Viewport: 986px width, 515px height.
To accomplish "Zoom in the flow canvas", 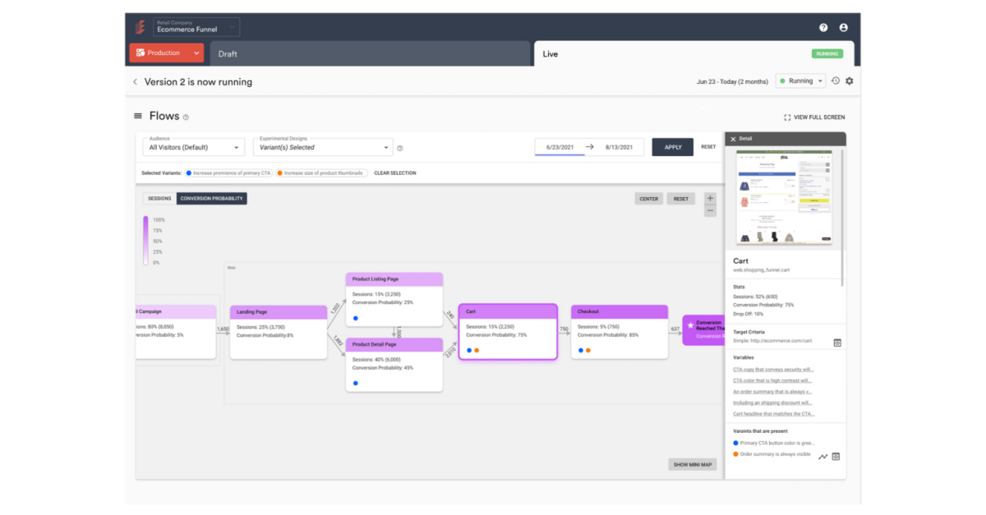I will click(710, 198).
